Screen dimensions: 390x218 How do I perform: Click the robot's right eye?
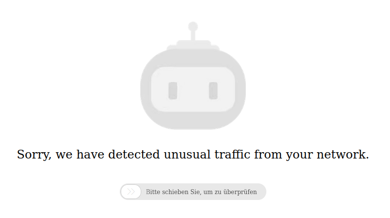[213, 91]
